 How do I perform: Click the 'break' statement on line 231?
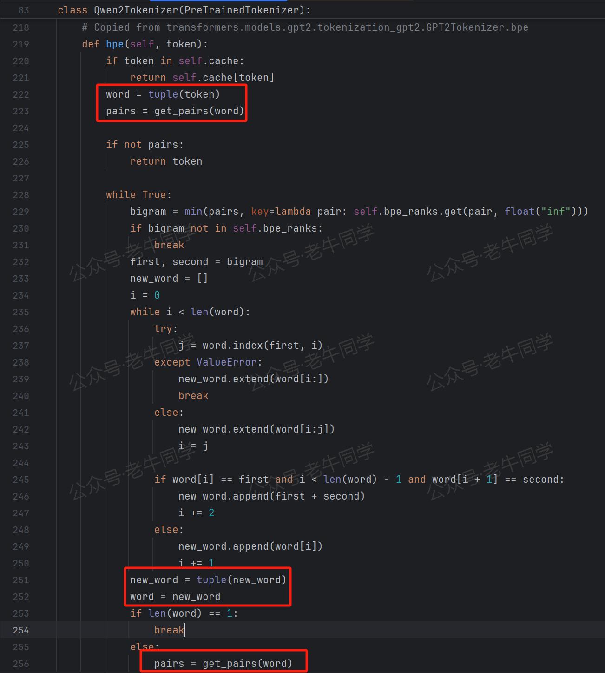[x=169, y=245]
